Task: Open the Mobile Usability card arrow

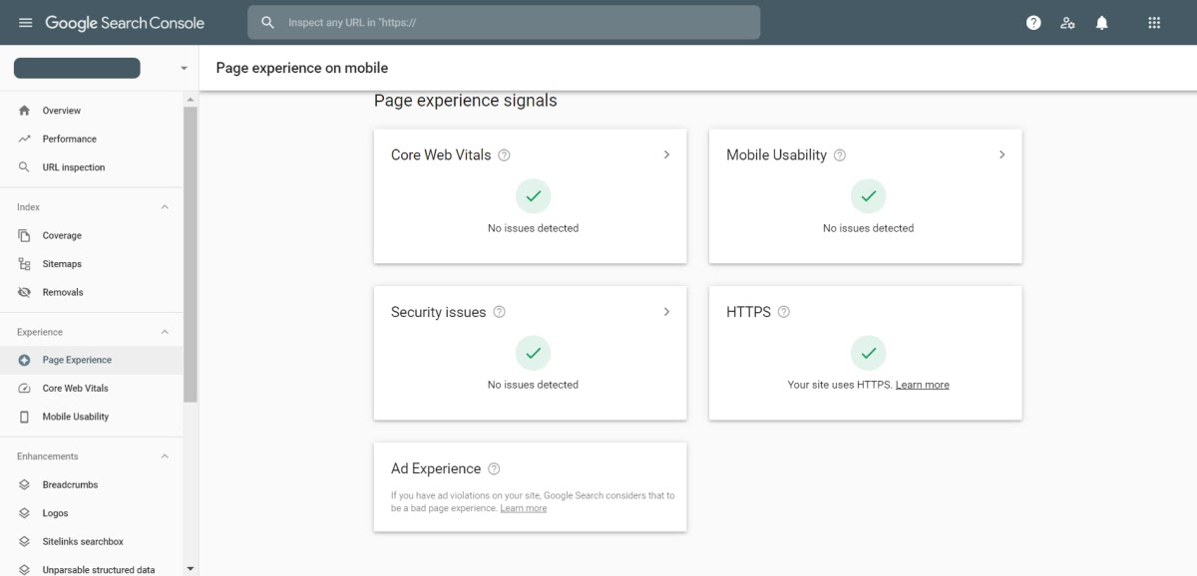Action: [x=1001, y=154]
